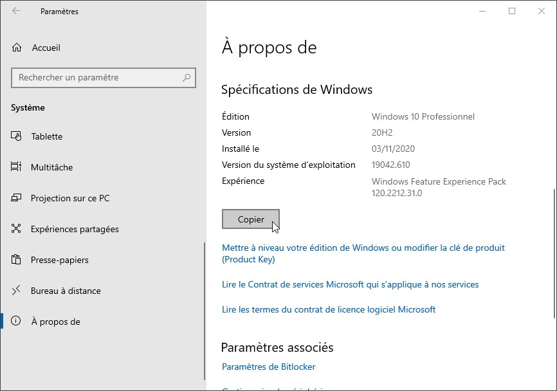Select the Bureau à distance icon
This screenshot has width=557, height=391.
pos(17,291)
